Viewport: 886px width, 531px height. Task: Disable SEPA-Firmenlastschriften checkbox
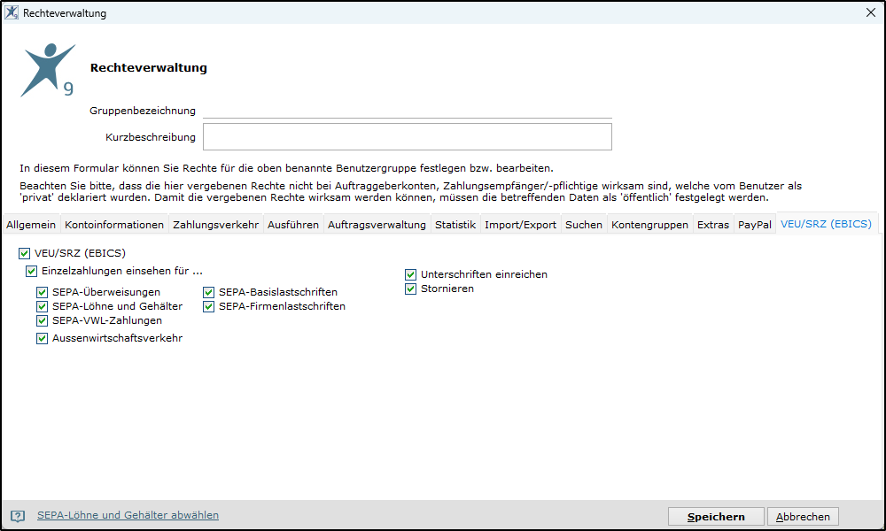click(x=208, y=306)
